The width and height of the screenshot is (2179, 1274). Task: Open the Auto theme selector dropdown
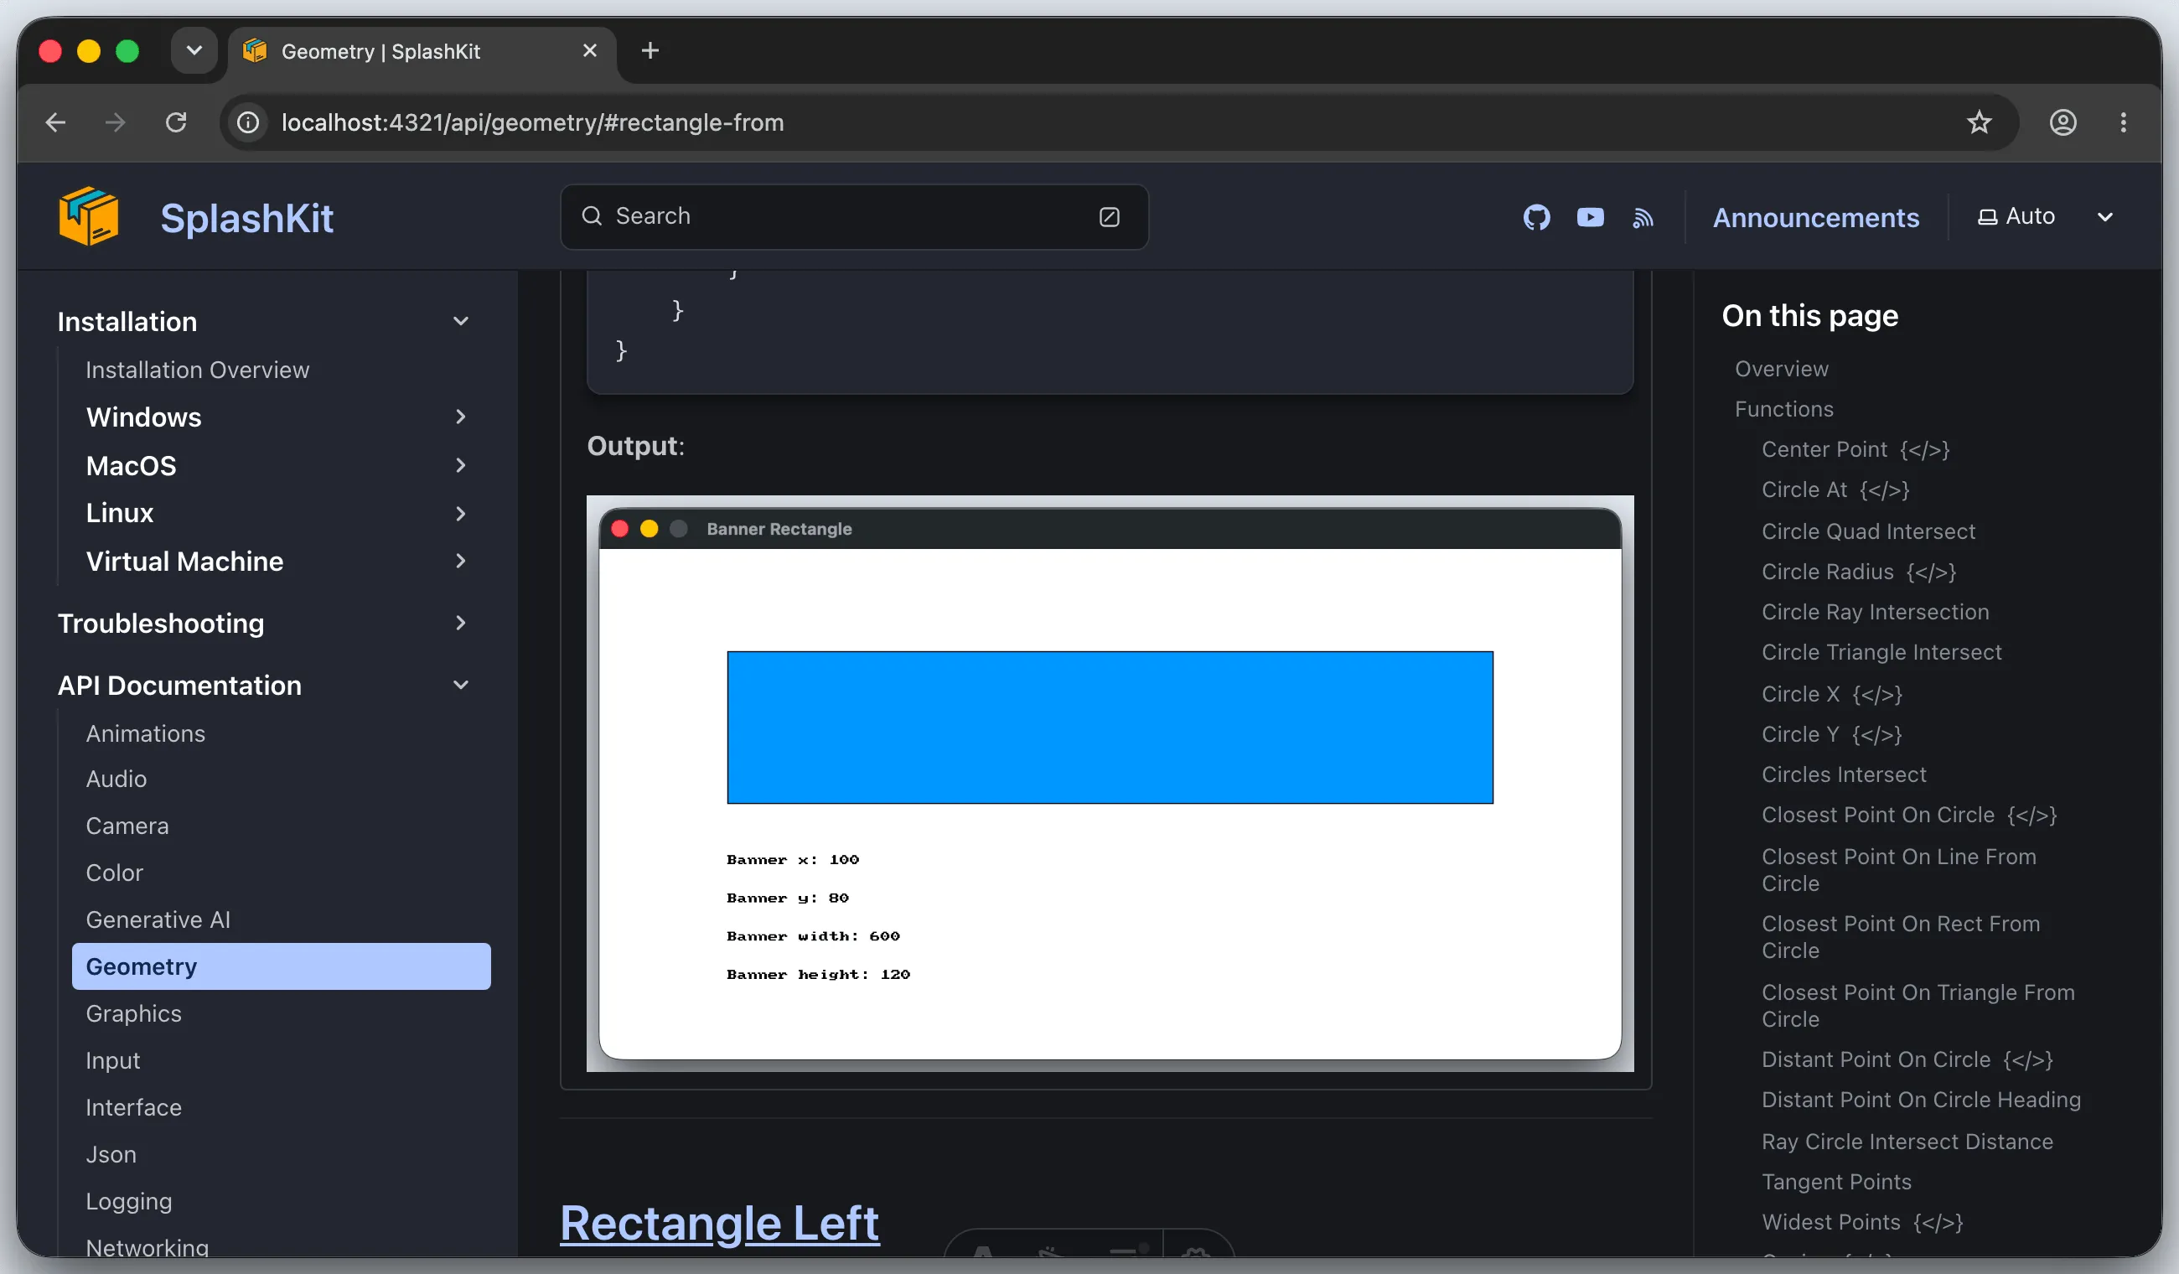click(x=2046, y=216)
